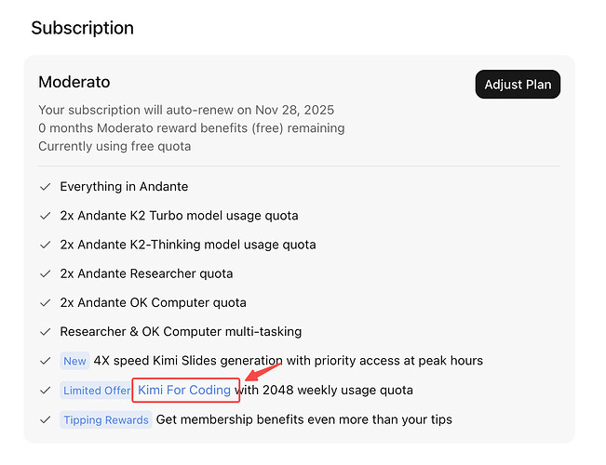606x465 pixels.
Task: Click the Tipping Rewards badge
Action: (105, 419)
